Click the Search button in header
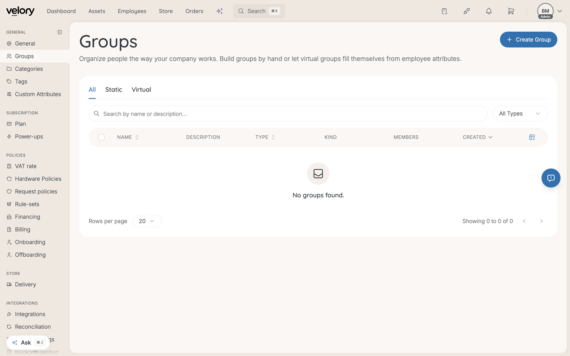 point(259,11)
